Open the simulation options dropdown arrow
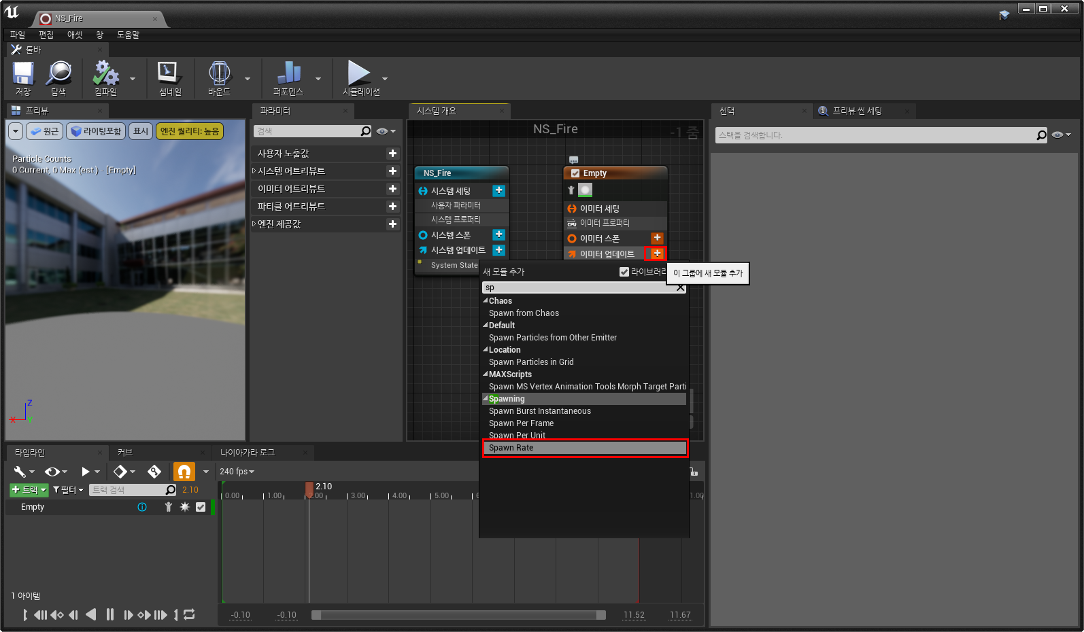Image resolution: width=1084 pixels, height=632 pixels. [x=385, y=79]
